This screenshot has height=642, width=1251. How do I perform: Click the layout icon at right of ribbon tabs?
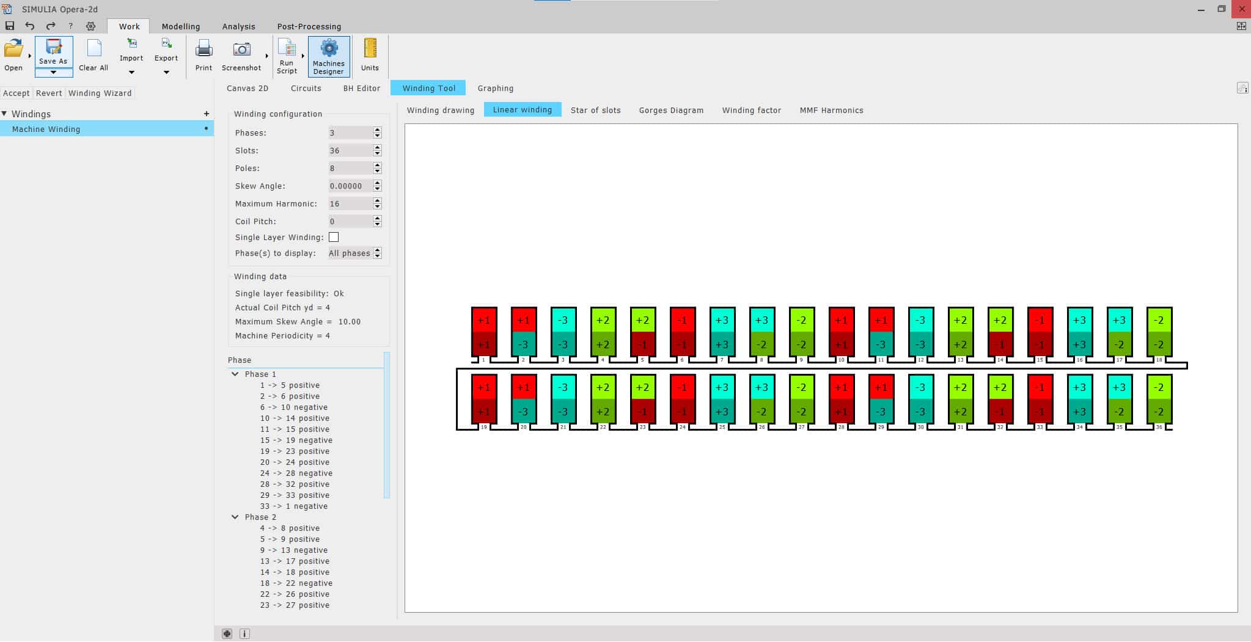pos(1241,26)
